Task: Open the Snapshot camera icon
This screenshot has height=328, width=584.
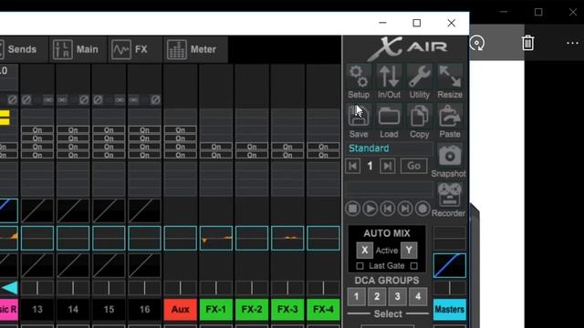Action: tap(450, 156)
